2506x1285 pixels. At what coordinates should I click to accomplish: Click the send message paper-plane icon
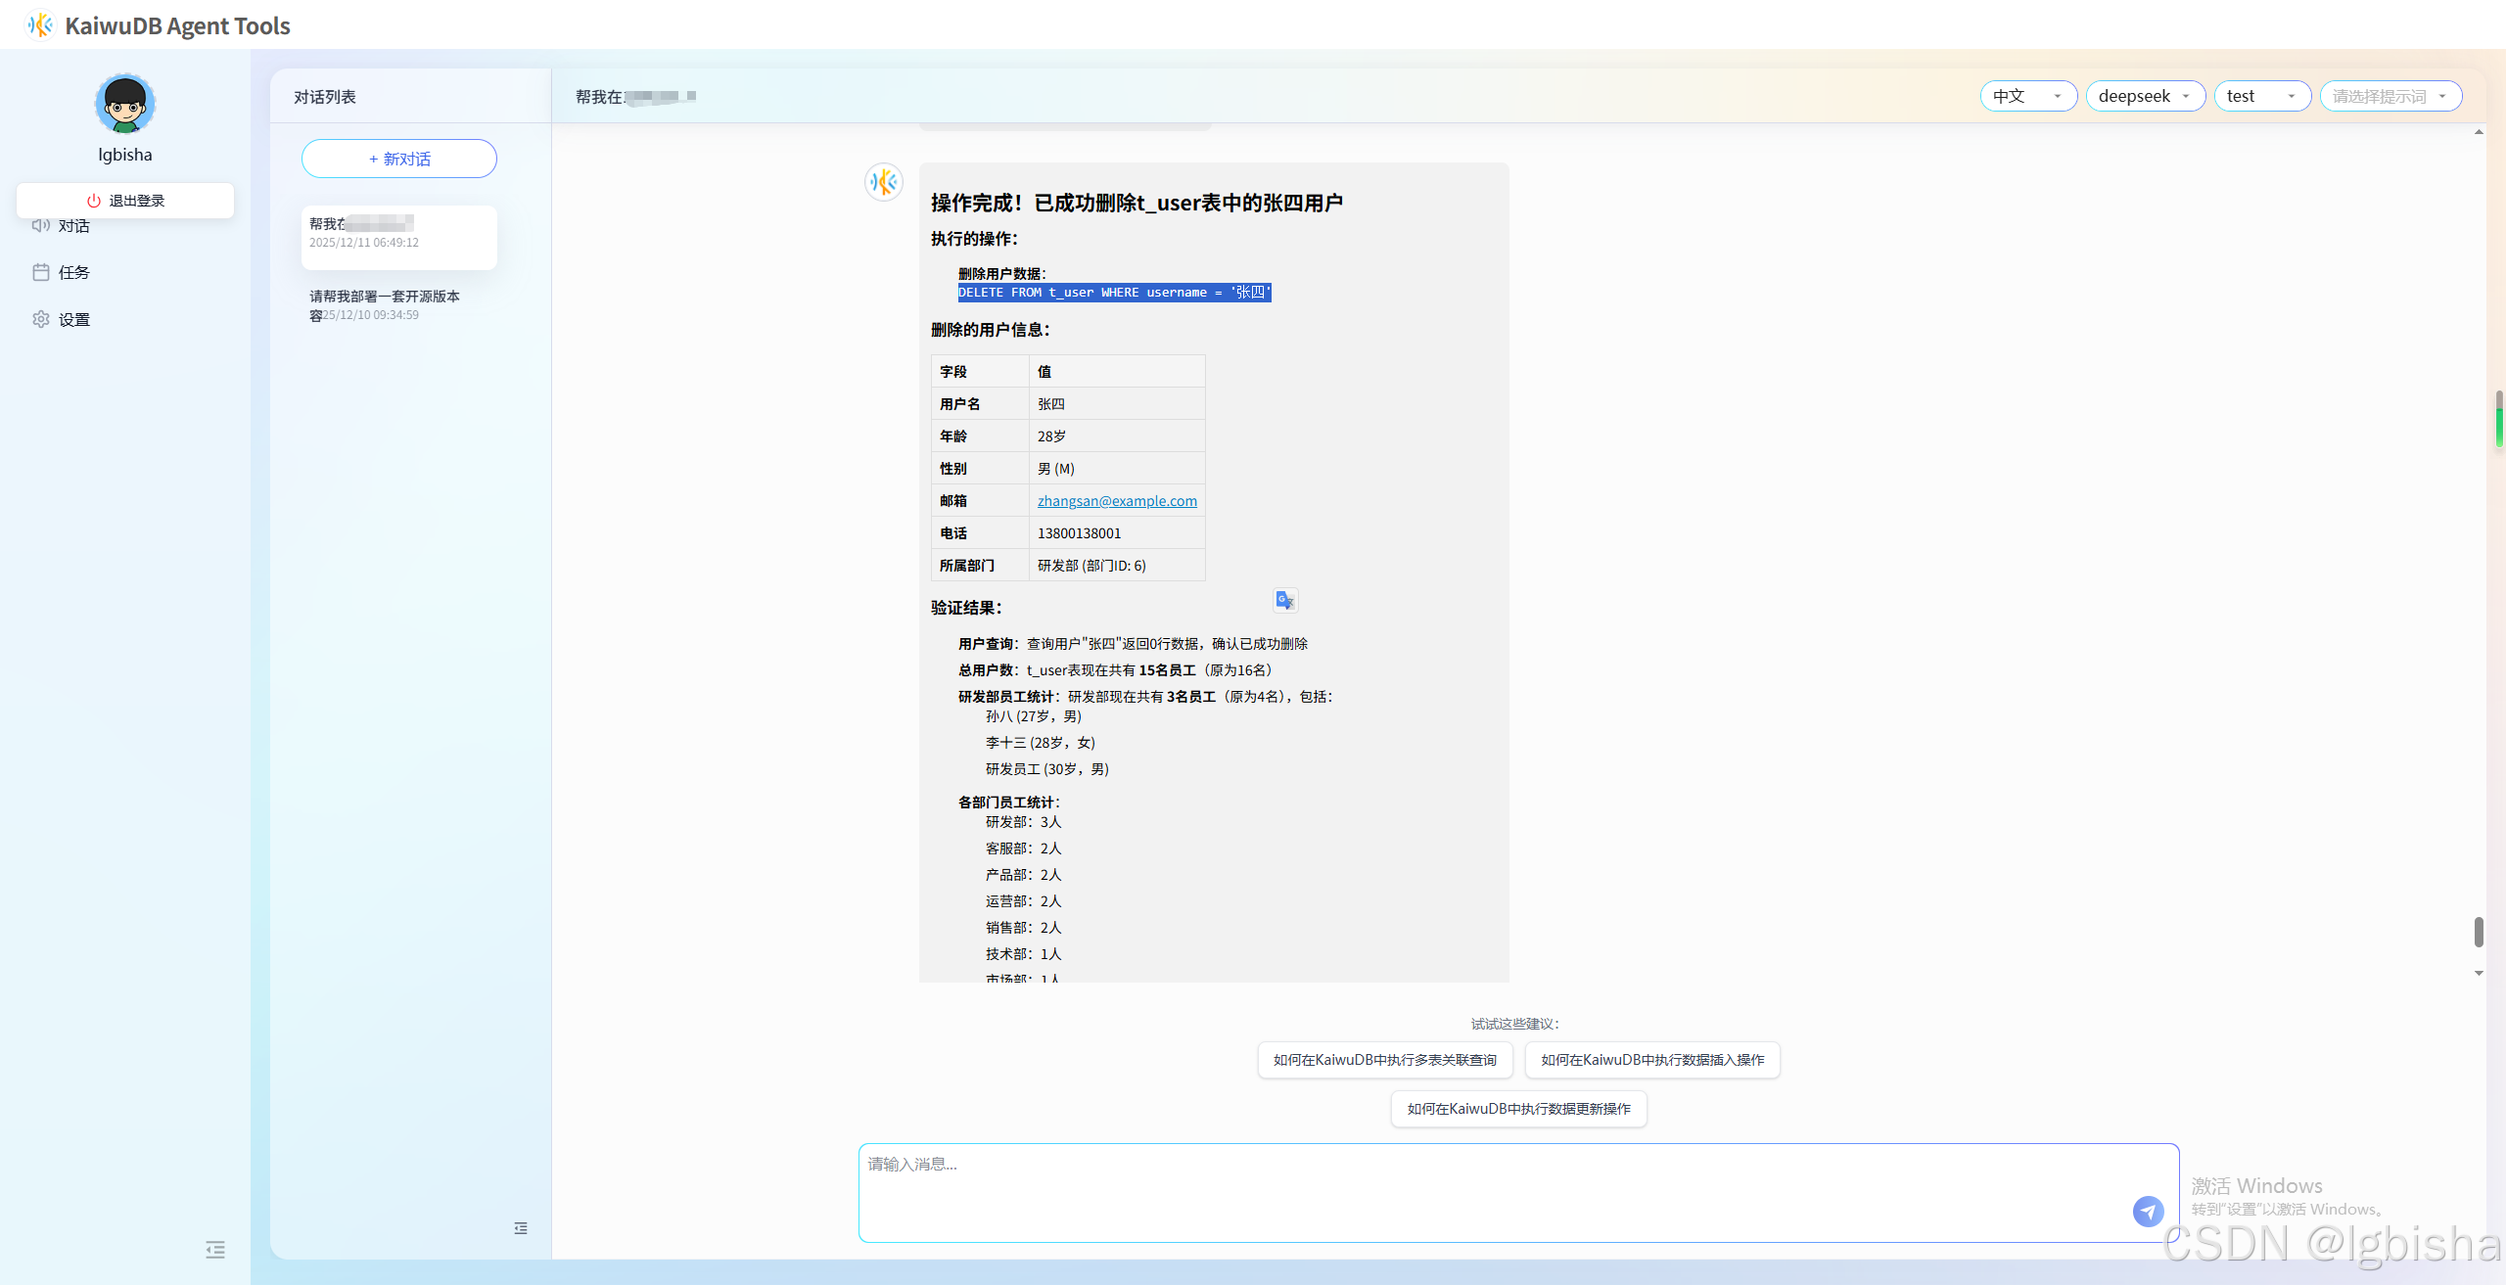pyautogui.click(x=2148, y=1211)
